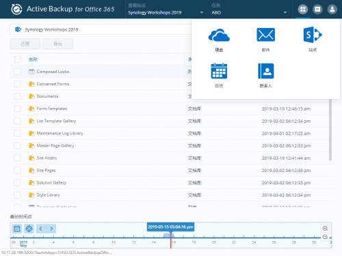Click the 2019-03-02 06:12:38 pm timestamp
The height and width of the screenshot is (256, 342).
(286, 171)
